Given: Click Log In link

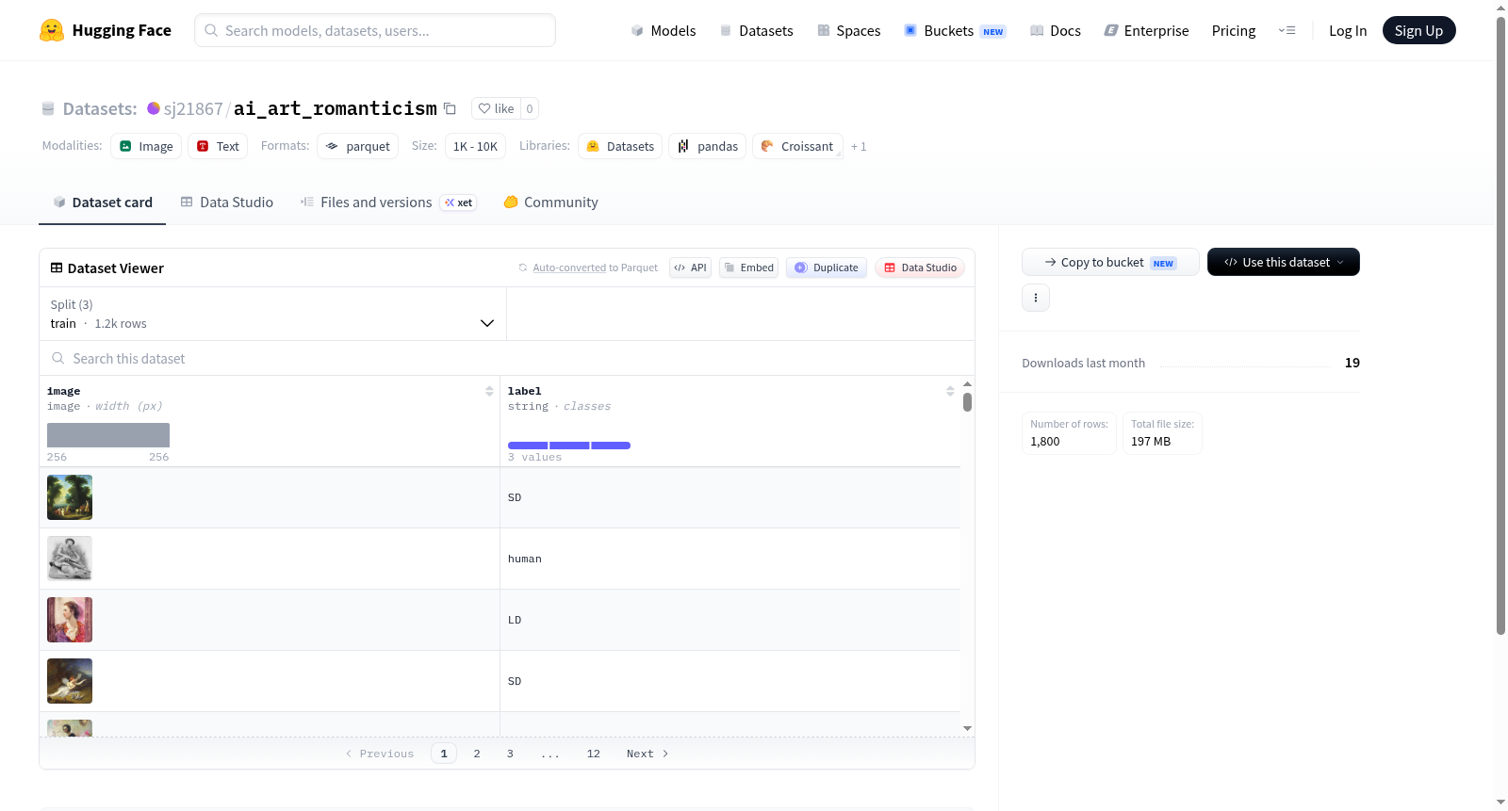Looking at the screenshot, I should [x=1348, y=30].
